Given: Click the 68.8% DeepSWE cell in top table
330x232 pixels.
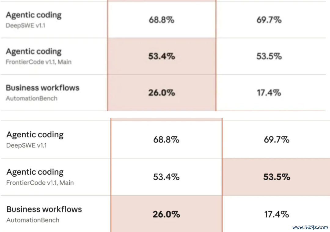Looking at the screenshot, I should [162, 20].
